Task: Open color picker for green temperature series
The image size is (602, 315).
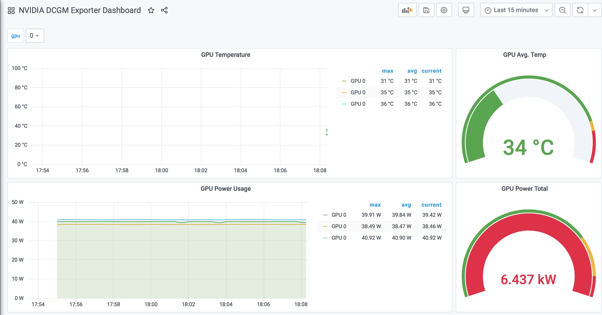Action: tap(344, 81)
